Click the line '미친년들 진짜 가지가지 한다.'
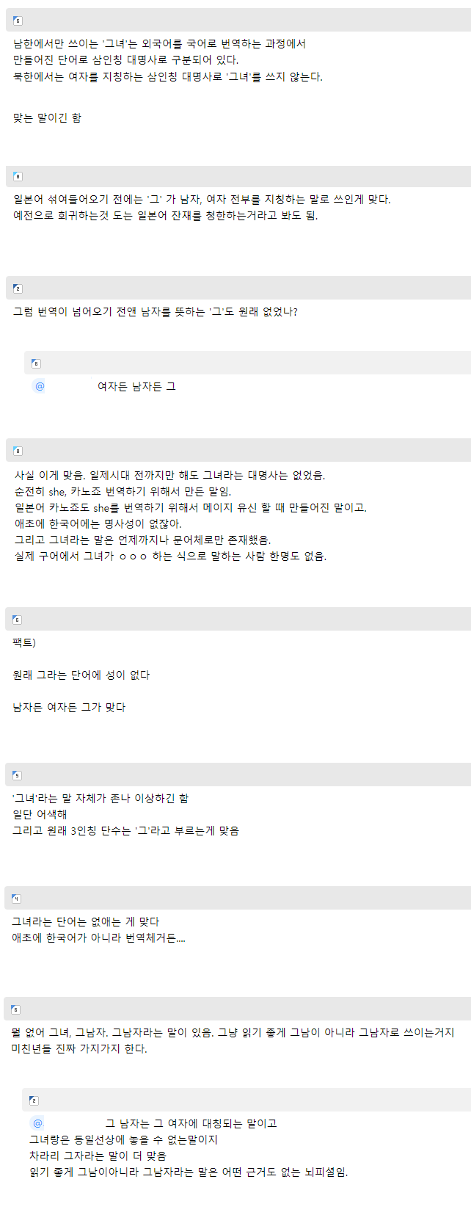Image resolution: width=471 pixels, height=1215 pixels. tap(79, 1048)
